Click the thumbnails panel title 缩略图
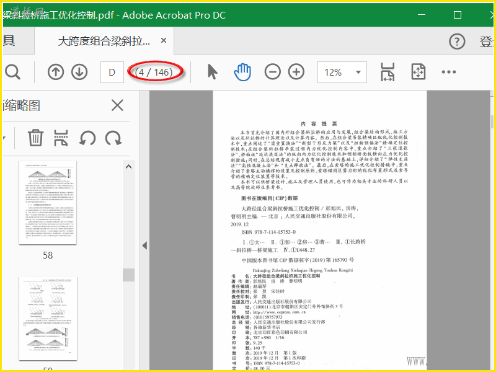The height and width of the screenshot is (372, 496). [x=22, y=105]
